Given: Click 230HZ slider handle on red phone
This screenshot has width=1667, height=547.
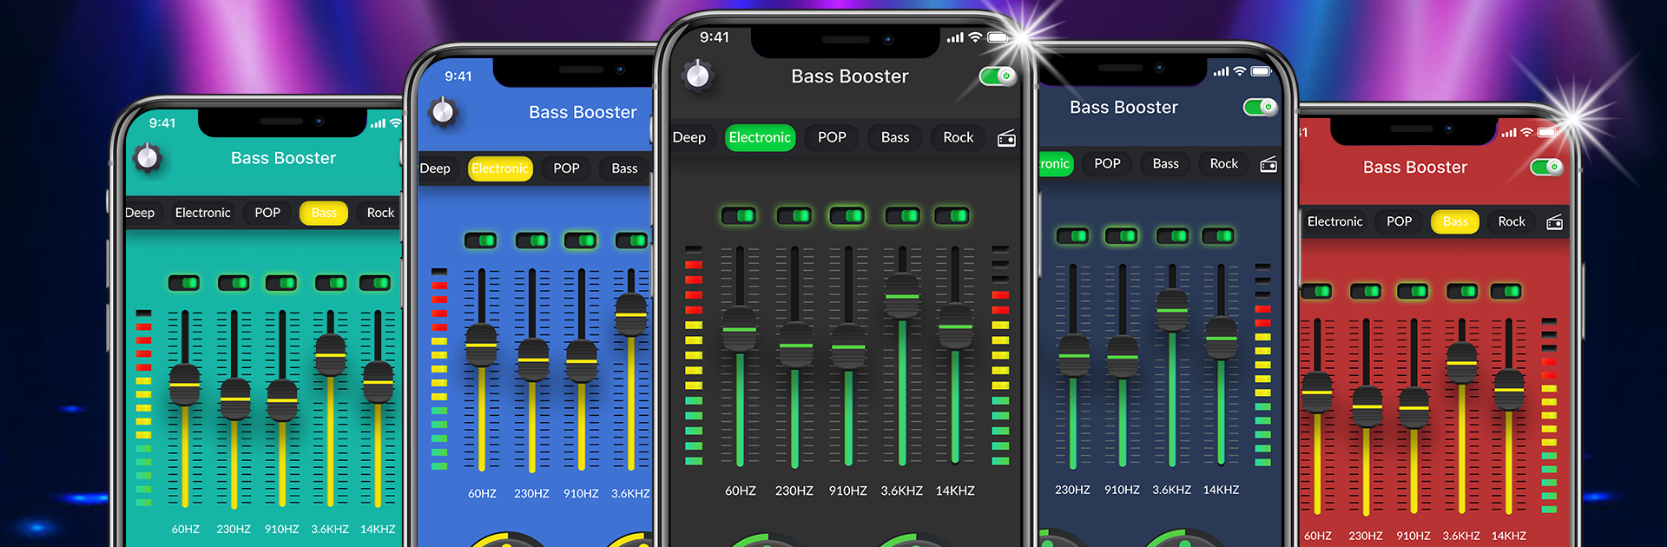Looking at the screenshot, I should [x=1367, y=406].
